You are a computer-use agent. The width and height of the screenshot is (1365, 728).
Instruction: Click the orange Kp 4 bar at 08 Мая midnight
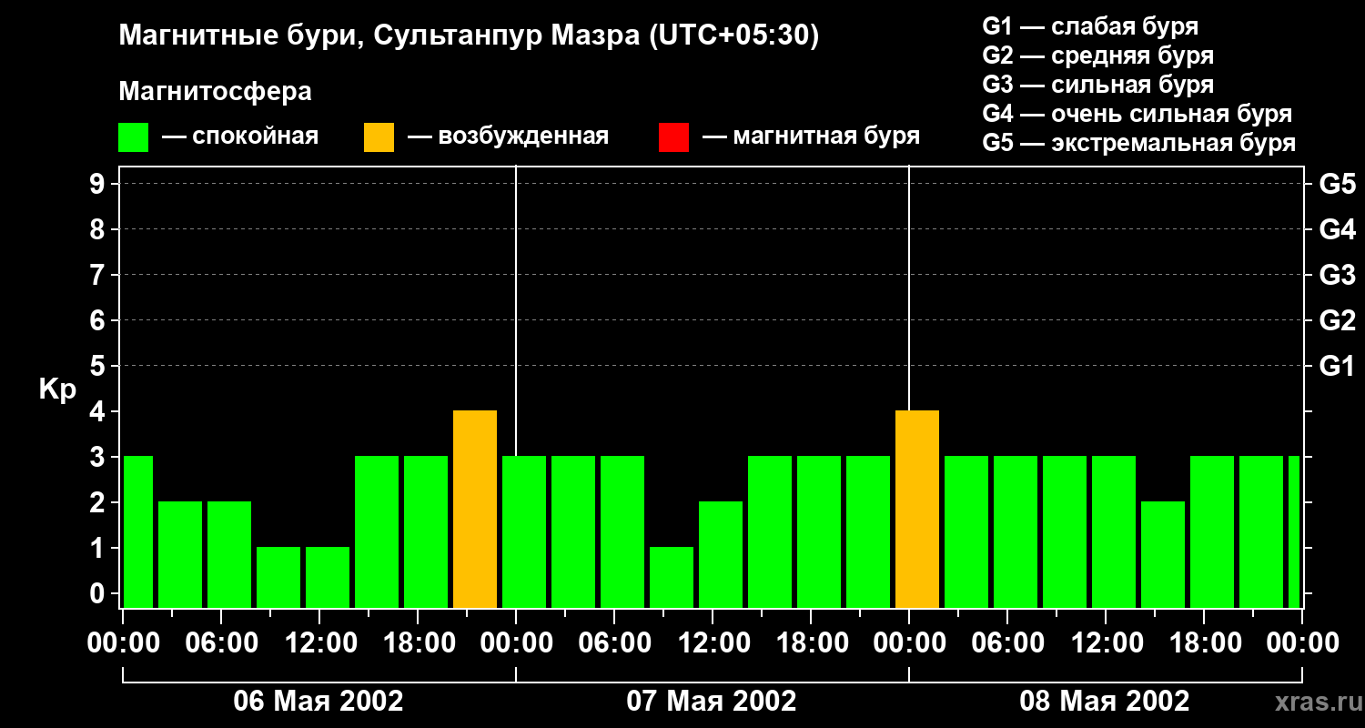(x=917, y=510)
